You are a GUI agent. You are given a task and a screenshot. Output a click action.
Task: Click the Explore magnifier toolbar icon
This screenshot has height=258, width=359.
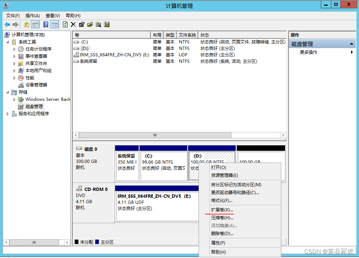pos(99,24)
